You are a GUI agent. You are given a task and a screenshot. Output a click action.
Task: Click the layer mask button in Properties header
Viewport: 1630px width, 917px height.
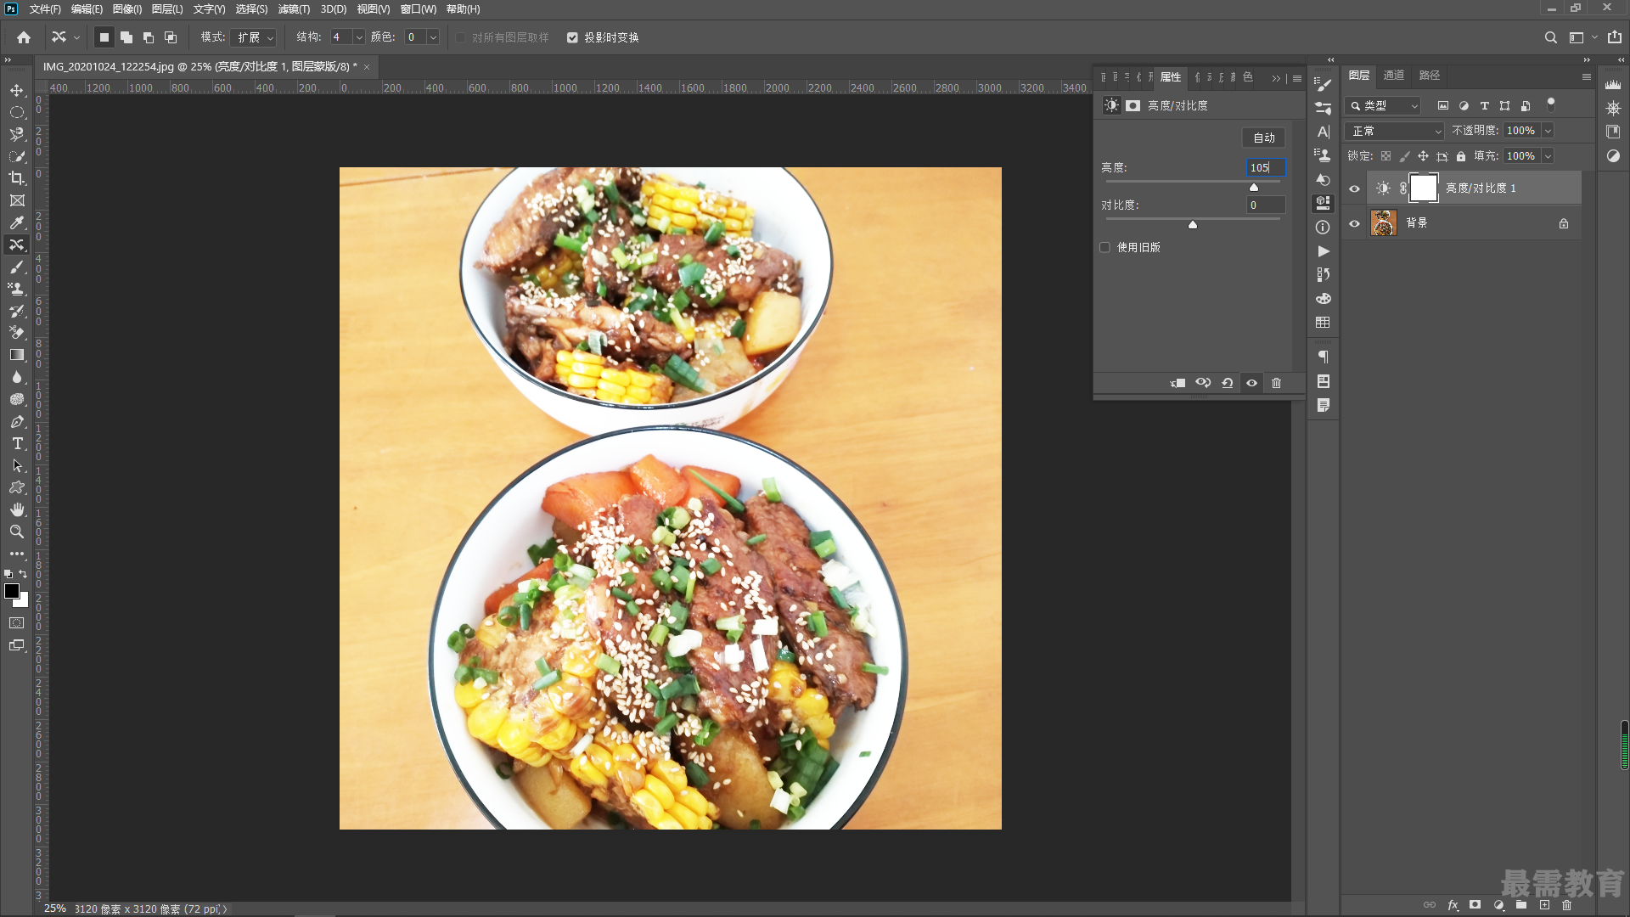click(x=1133, y=105)
